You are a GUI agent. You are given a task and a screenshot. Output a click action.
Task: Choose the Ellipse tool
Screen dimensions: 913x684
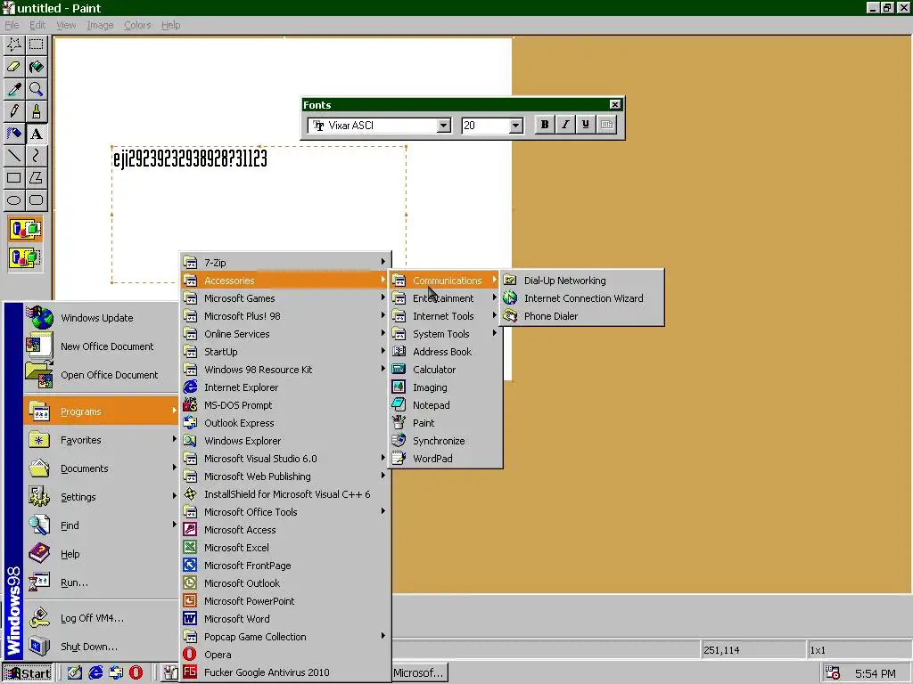tap(14, 200)
